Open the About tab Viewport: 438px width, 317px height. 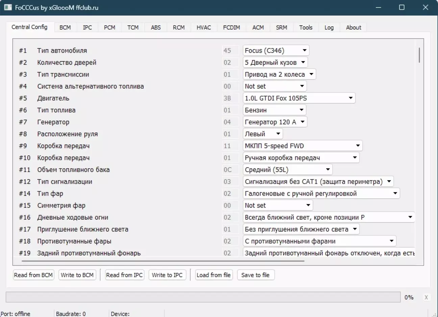[x=353, y=28]
